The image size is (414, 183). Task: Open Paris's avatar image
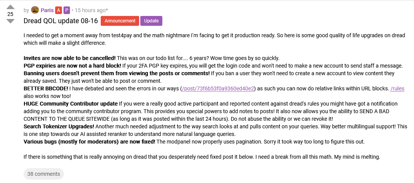click(35, 10)
